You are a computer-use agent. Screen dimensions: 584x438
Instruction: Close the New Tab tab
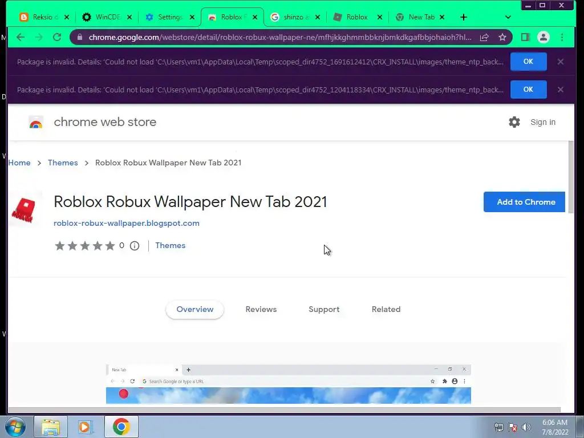point(442,17)
